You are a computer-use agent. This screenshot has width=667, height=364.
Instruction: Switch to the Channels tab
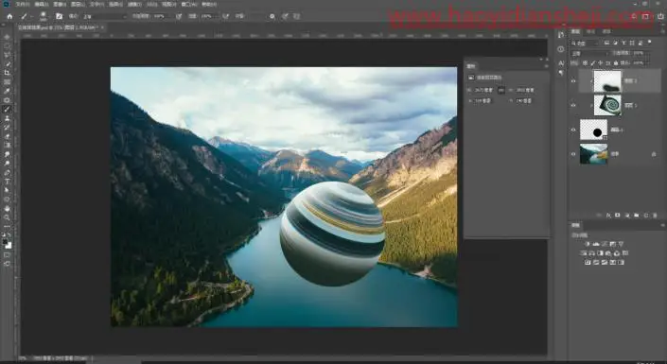pyautogui.click(x=591, y=31)
